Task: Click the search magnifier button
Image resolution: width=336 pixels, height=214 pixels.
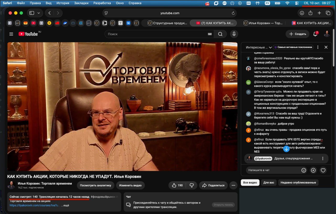Action: point(220,34)
